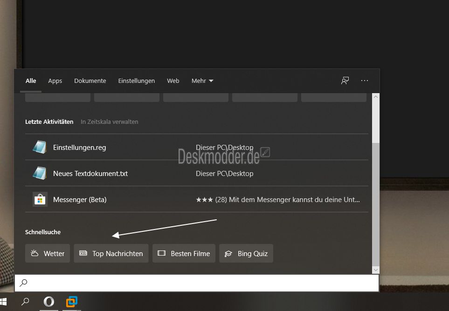
Task: Click the Microsoft Store icon beside Messenger
Action: 40,199
